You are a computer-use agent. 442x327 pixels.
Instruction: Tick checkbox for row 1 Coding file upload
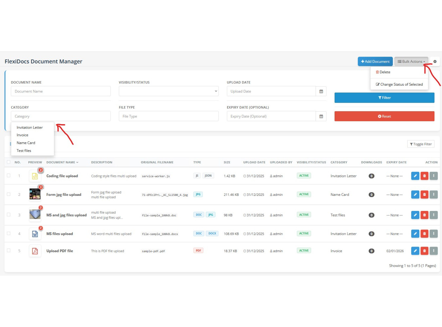pyautogui.click(x=9, y=176)
